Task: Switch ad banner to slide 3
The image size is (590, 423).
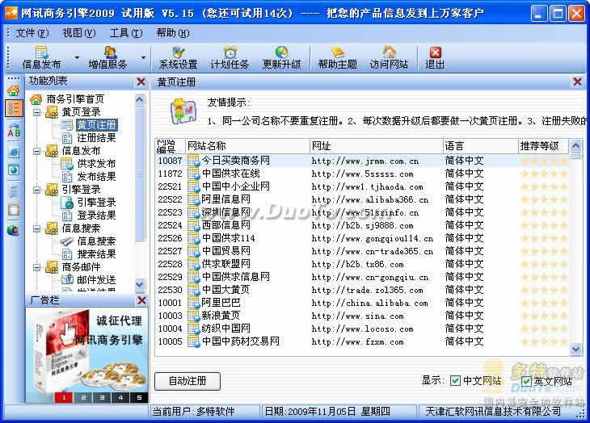Action: click(x=102, y=397)
